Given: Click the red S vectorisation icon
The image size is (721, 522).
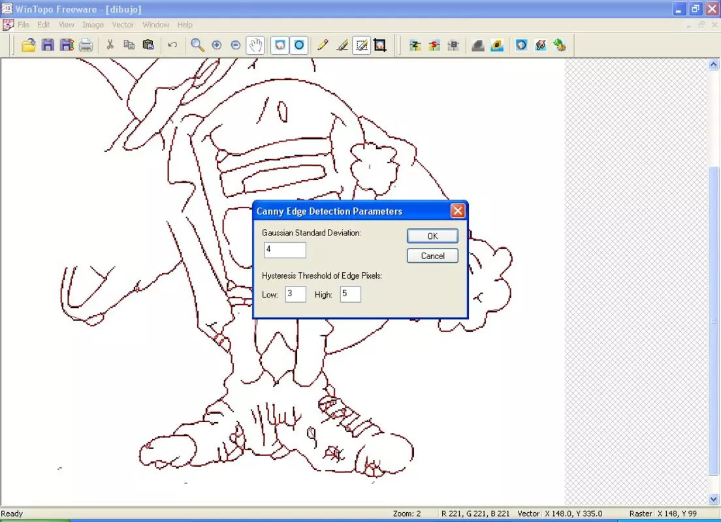Looking at the screenshot, I should 434,45.
